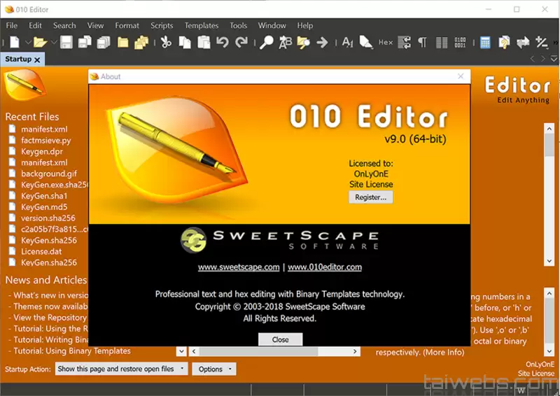
Task: Open the View menu
Action: click(95, 25)
